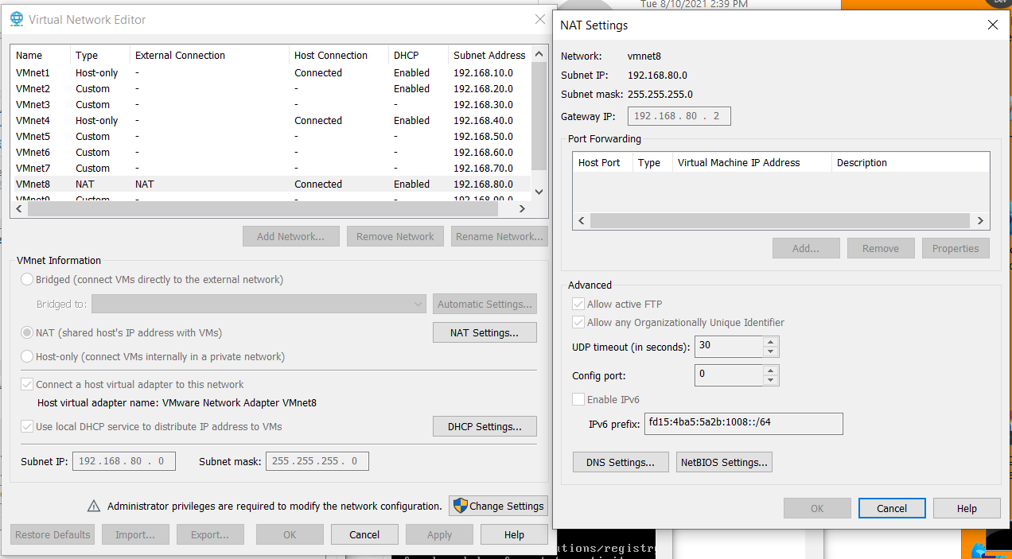Click the Properties button under Port Forwarding
This screenshot has height=559, width=1012.
point(956,248)
